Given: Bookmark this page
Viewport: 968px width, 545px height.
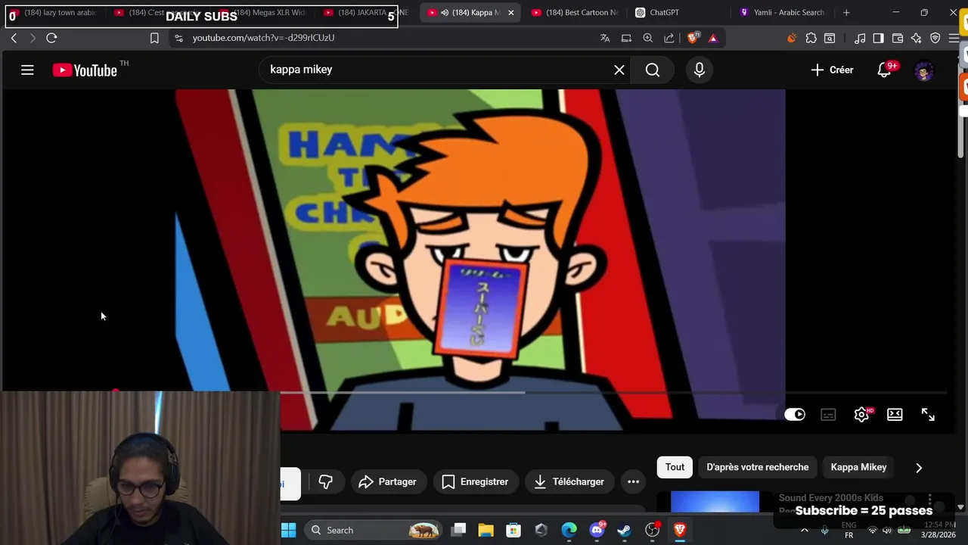Looking at the screenshot, I should tap(154, 38).
